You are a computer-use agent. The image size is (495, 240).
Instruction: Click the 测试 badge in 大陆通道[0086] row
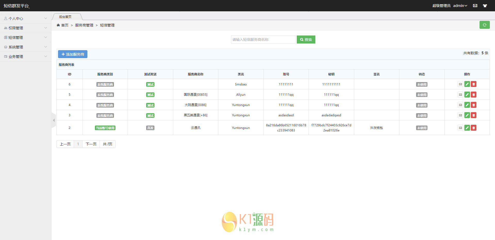(x=150, y=105)
